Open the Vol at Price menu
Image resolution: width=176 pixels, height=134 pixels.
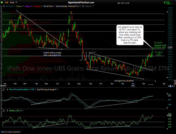[48, 6]
